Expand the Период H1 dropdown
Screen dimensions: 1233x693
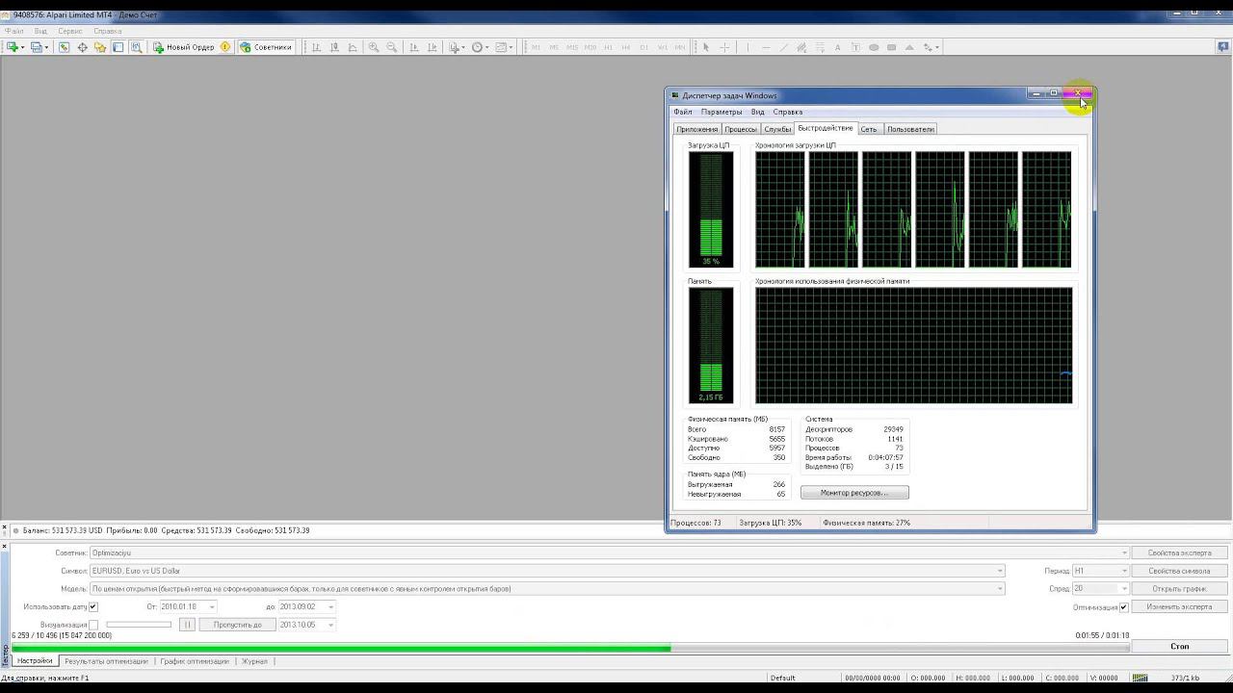coord(1123,571)
